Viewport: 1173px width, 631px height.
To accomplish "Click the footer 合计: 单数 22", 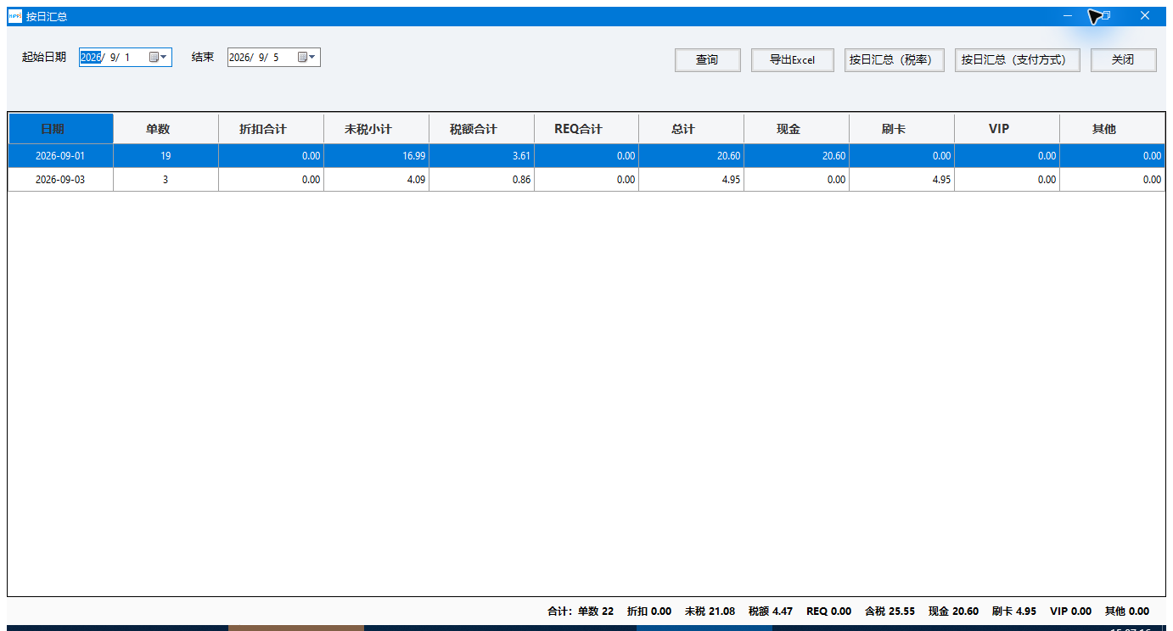I will click(x=581, y=611).
